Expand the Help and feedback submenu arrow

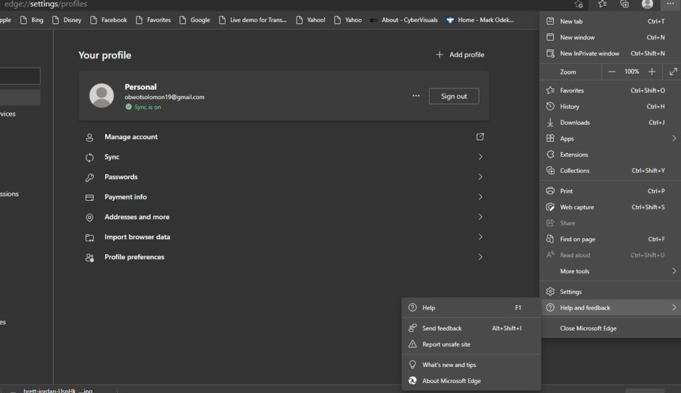click(674, 307)
